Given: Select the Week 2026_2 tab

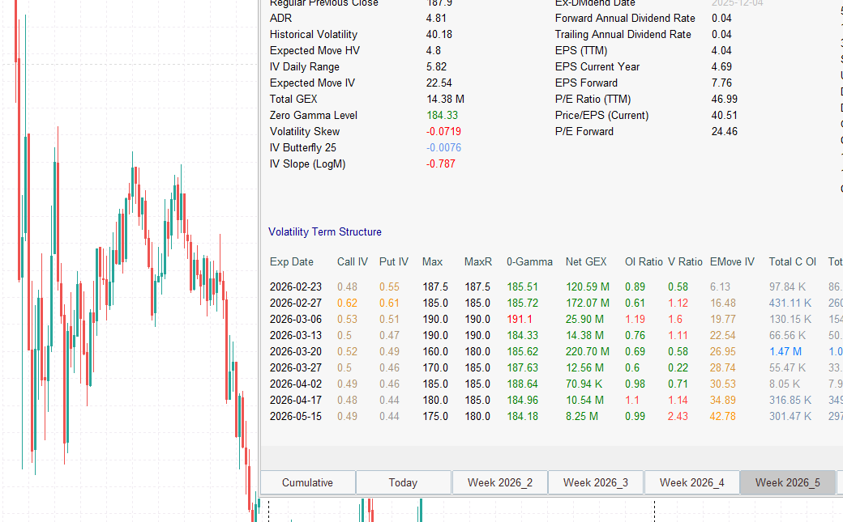Looking at the screenshot, I should [x=500, y=482].
